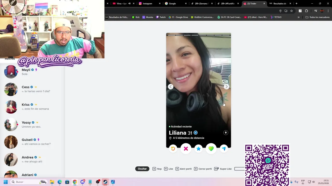The width and height of the screenshot is (332, 186).
Task: Switch to the Resultados de tab
Action: point(280,3)
